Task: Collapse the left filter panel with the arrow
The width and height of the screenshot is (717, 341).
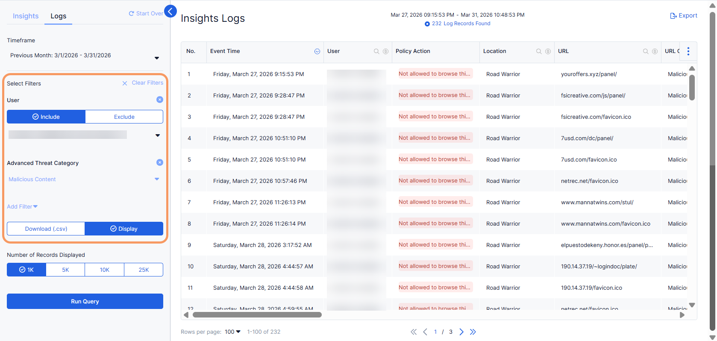Action: 170,12
